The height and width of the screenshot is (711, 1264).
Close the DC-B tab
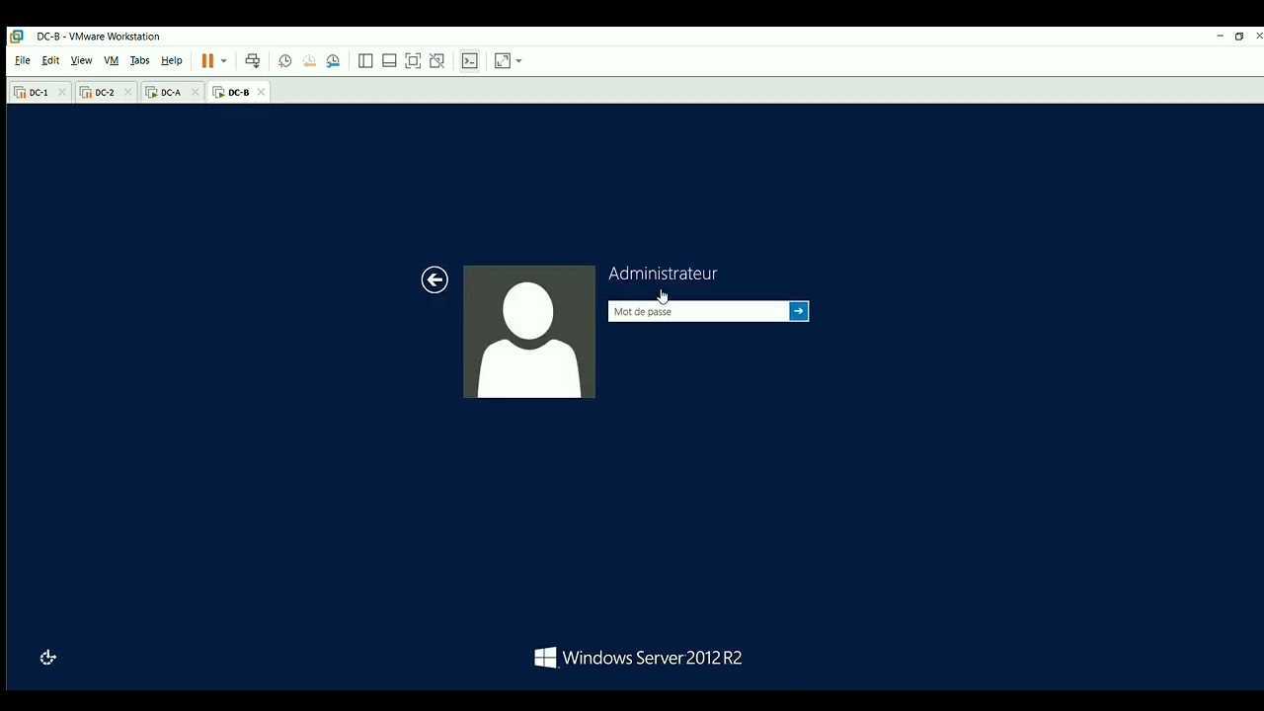[x=261, y=93]
